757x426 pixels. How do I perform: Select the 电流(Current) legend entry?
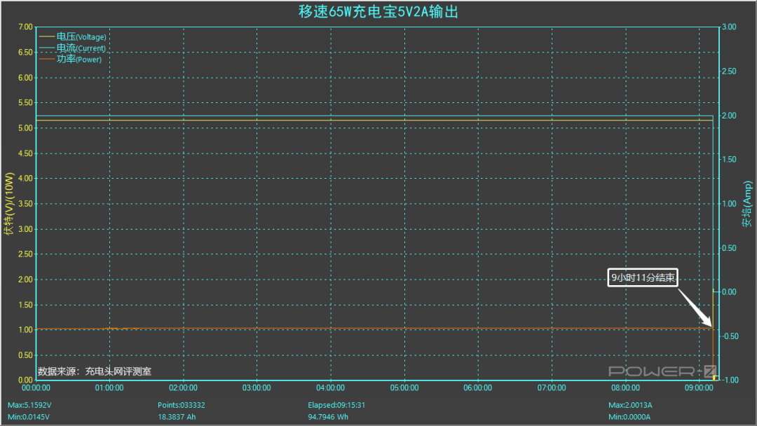tap(72, 48)
